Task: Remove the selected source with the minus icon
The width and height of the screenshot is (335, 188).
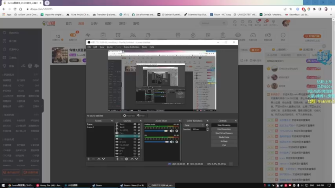Action: pos(122,159)
